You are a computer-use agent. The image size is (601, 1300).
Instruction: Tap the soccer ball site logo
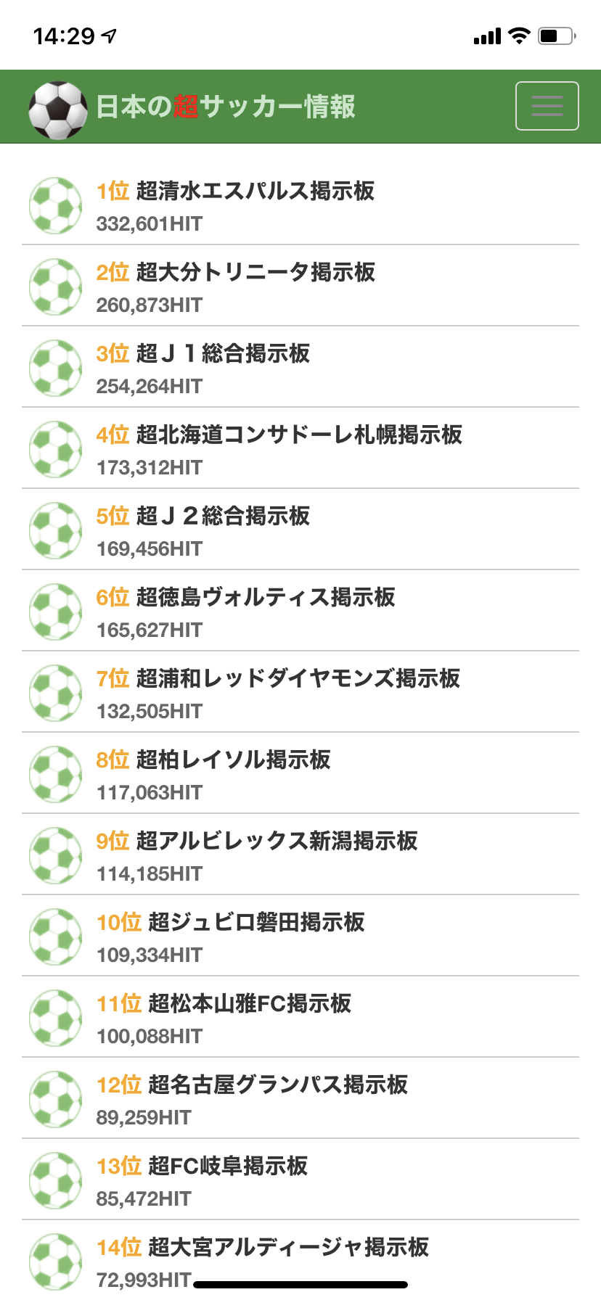(x=57, y=110)
